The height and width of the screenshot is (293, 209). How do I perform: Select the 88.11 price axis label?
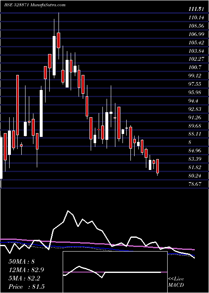pos(195,134)
